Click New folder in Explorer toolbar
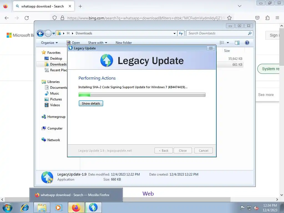Viewport: 284px width, 213px height. tap(124, 42)
